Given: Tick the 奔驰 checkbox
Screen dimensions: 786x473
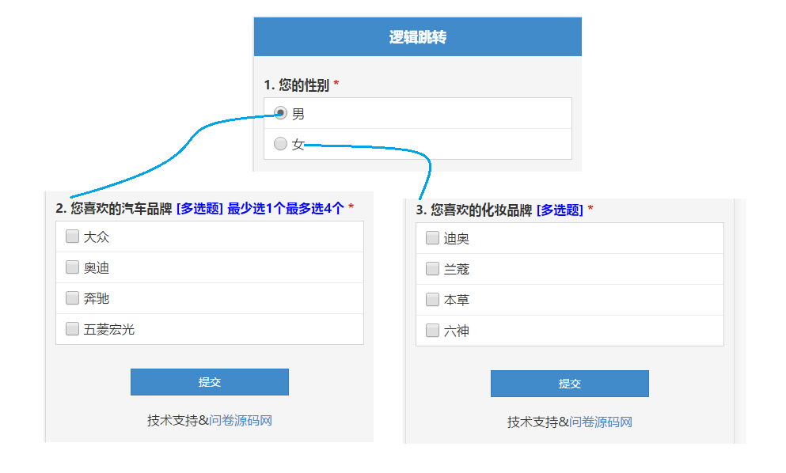Looking at the screenshot, I should click(x=72, y=298).
